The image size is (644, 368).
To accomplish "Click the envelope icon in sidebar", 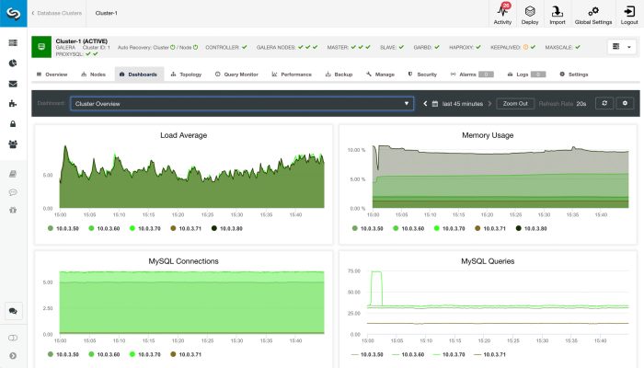I will coord(13,84).
